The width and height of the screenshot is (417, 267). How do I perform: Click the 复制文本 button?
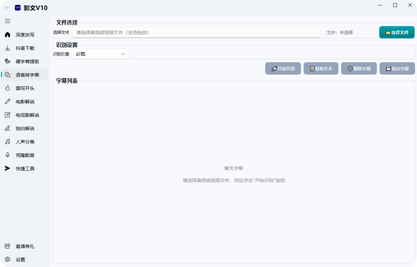pos(321,69)
